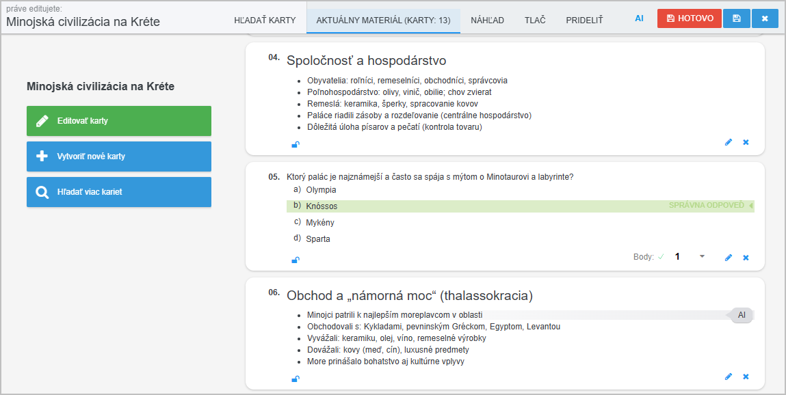Remove question card 05 using X icon
The width and height of the screenshot is (786, 395).
pyautogui.click(x=746, y=258)
